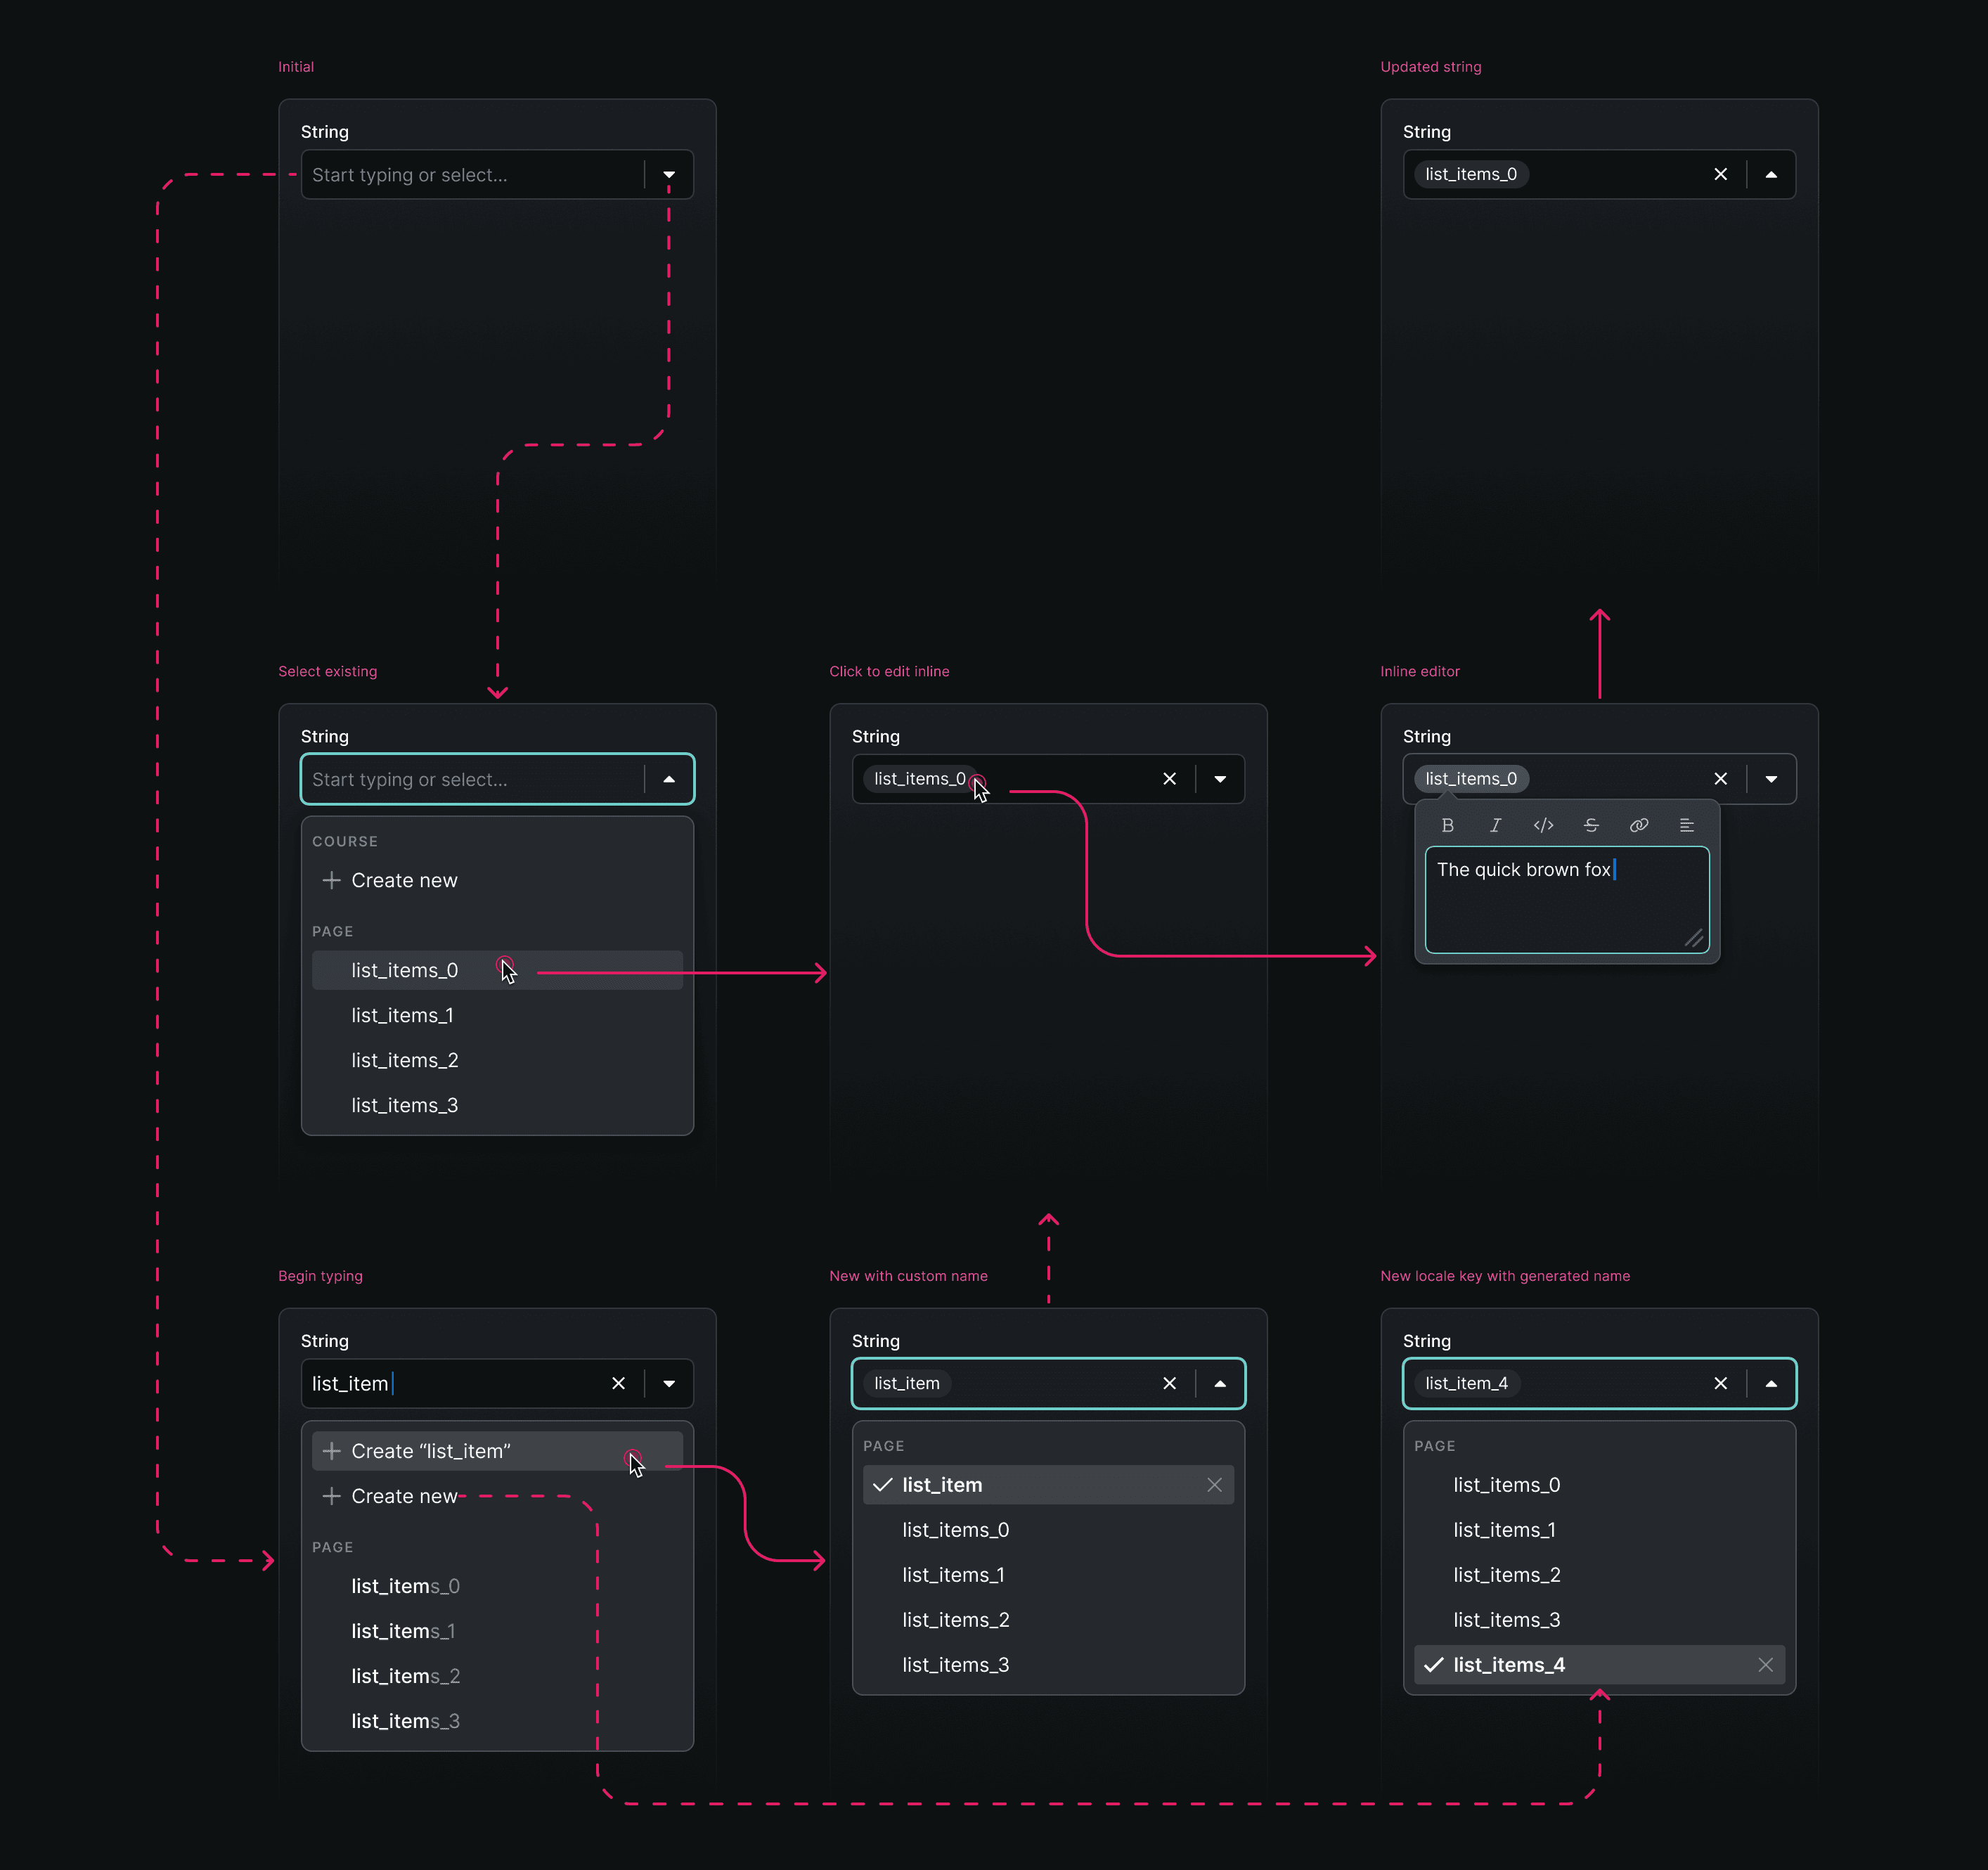The width and height of the screenshot is (1988, 1870).
Task: Pick list_items_0 in the New with custom name list
Action: [1048, 1530]
